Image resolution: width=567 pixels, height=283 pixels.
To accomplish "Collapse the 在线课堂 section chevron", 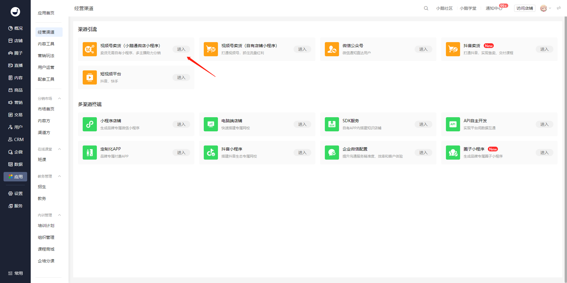I will click(59, 149).
